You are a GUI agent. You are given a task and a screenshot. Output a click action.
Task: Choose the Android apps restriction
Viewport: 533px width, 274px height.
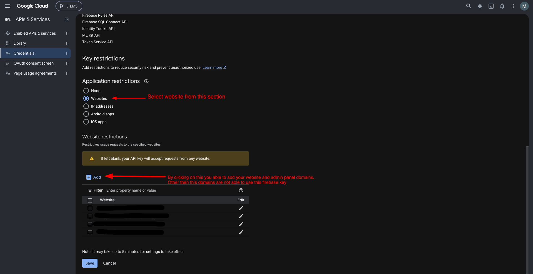(86, 114)
